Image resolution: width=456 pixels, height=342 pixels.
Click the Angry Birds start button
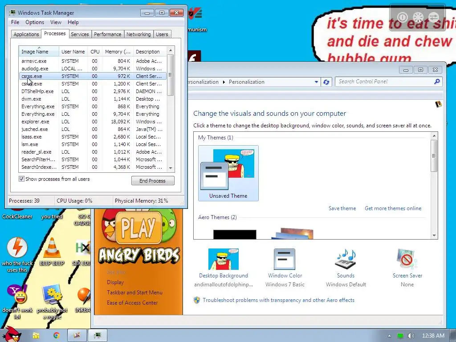coord(12,334)
